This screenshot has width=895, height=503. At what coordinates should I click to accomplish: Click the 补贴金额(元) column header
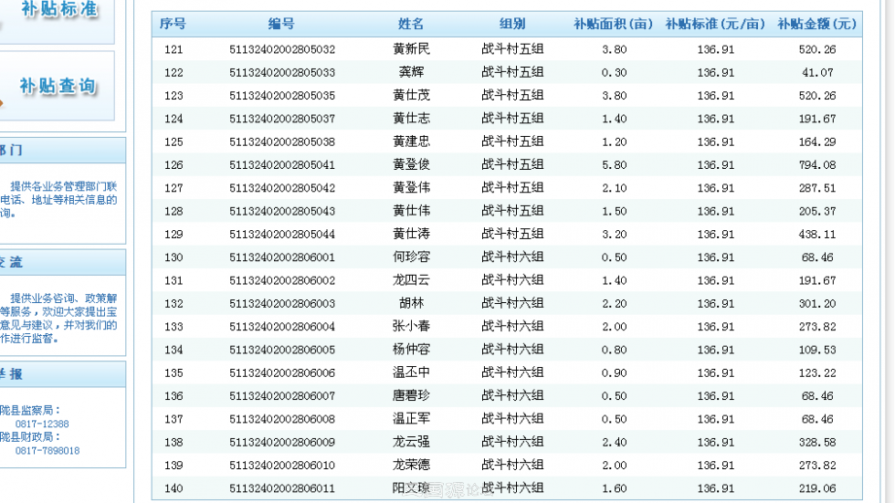coord(817,25)
